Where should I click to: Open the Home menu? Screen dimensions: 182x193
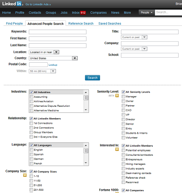[x=6, y=13]
